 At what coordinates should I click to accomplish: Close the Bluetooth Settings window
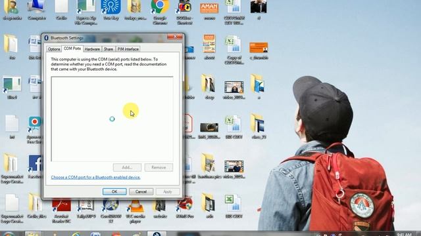point(175,37)
